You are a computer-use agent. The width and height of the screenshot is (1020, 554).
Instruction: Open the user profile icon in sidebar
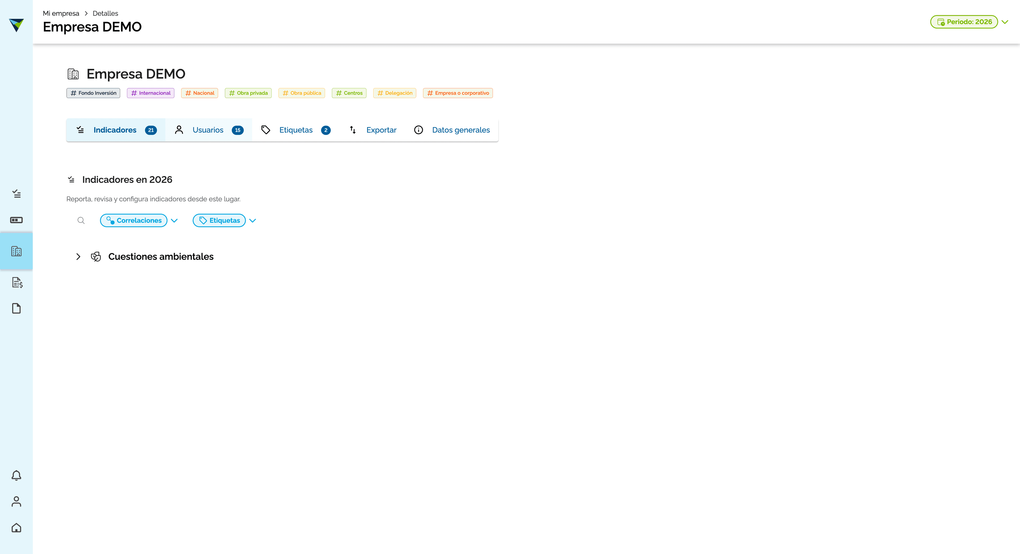(x=16, y=501)
